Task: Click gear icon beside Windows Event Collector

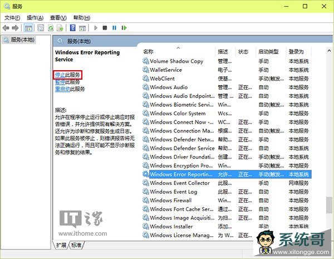Action: 146,183
